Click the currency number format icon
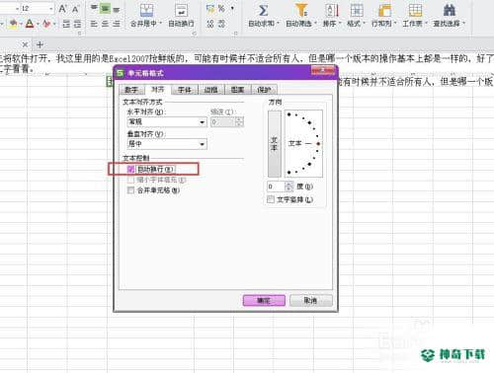The image size is (494, 373). (x=209, y=9)
